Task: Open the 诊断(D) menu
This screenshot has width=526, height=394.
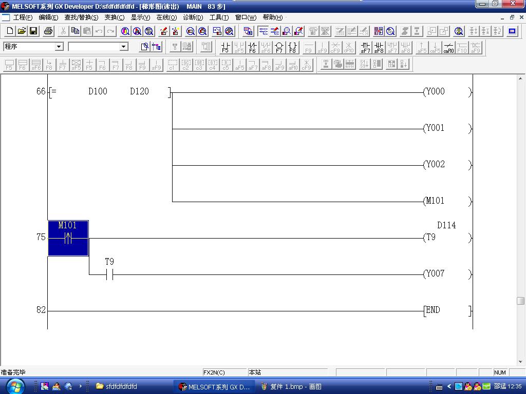Action: pyautogui.click(x=193, y=17)
